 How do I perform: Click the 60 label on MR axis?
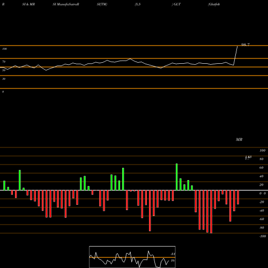(x=262, y=168)
